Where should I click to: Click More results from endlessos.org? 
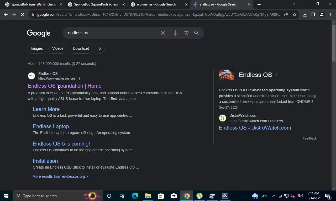pos(60,176)
